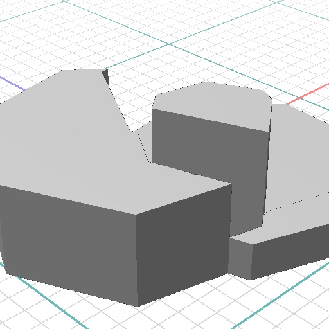This screenshot has width=329, height=329.
Task: Click the red axis line in the viewport
Action: (308, 94)
